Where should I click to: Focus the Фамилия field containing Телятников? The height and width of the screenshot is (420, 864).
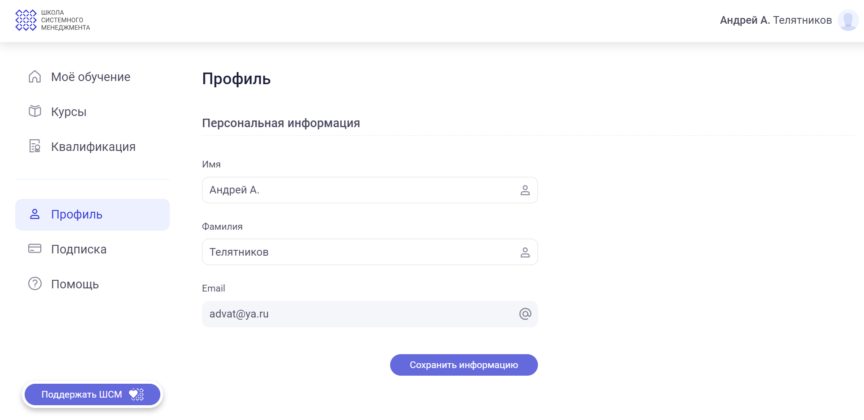[358, 252]
